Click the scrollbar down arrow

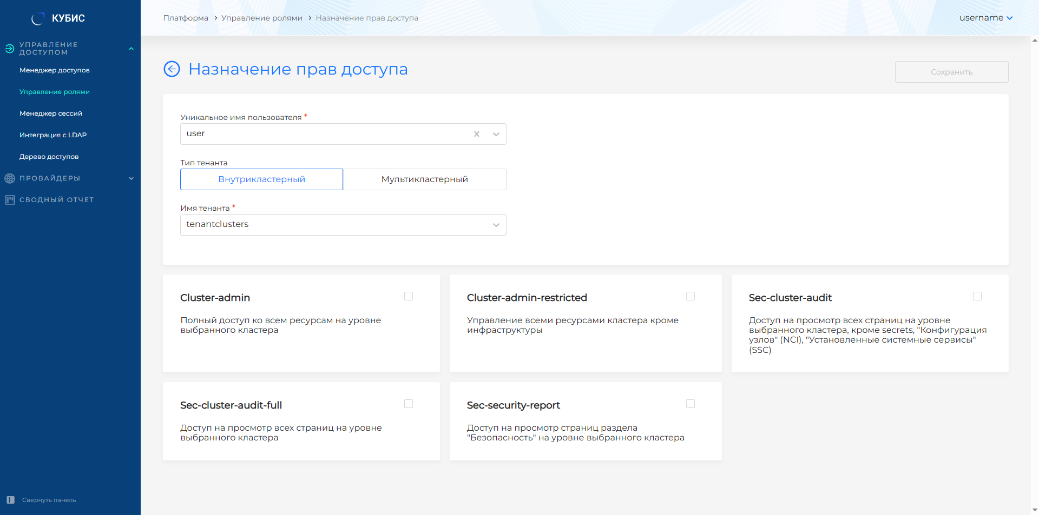[x=1035, y=510]
